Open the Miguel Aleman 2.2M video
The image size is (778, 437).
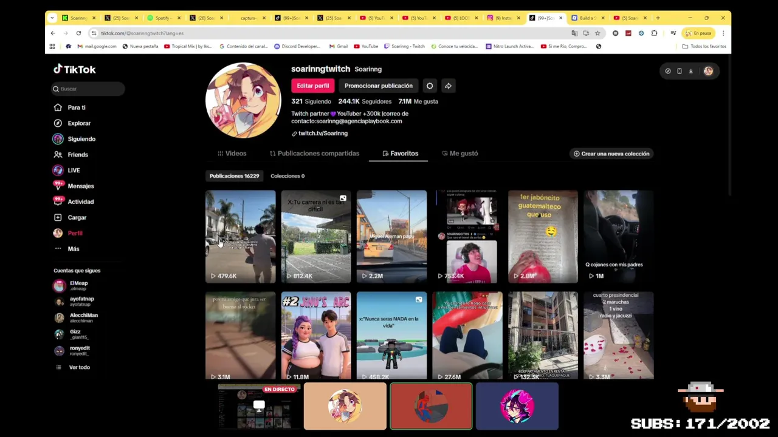391,237
